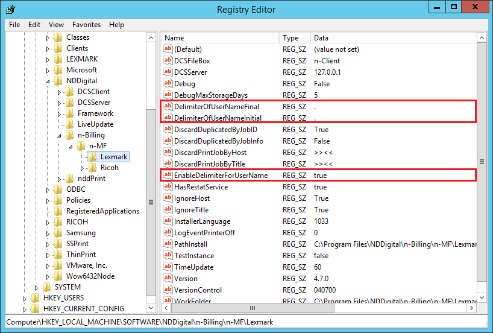
Task: Collapse the NDDigital tree node
Action: click(x=48, y=81)
